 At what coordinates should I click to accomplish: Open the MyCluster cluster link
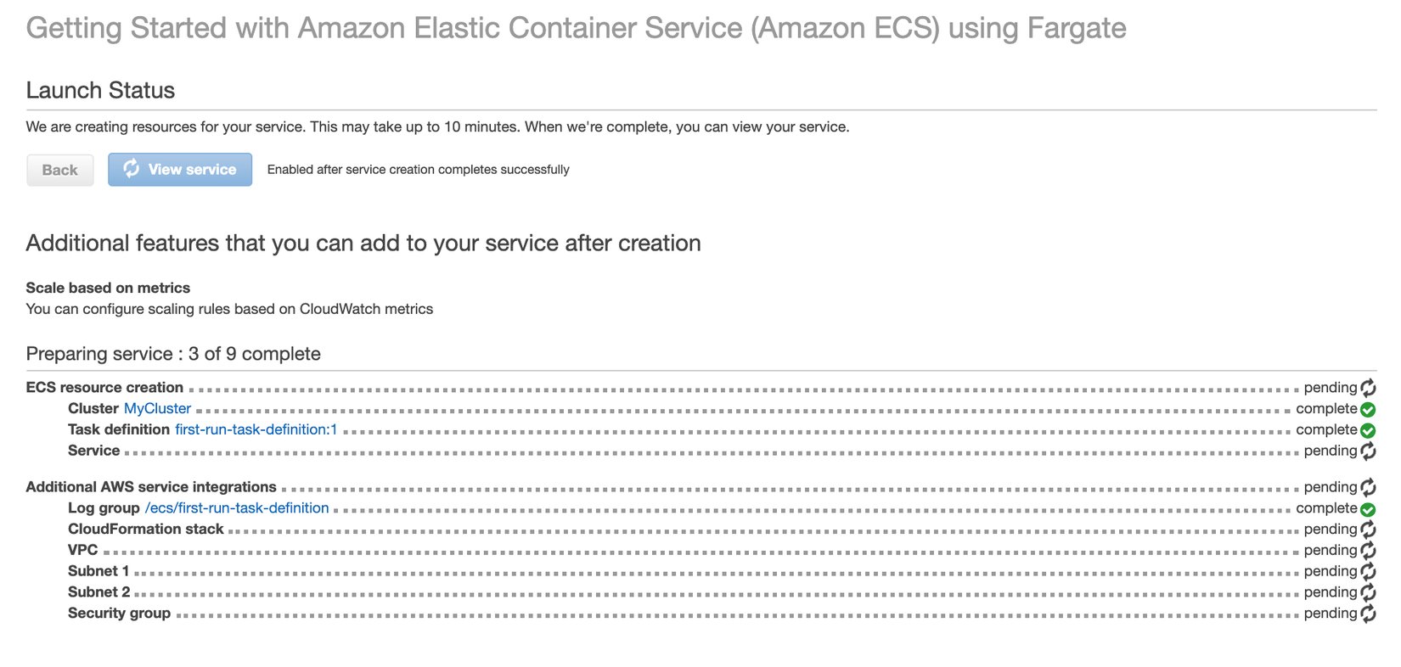pyautogui.click(x=156, y=409)
